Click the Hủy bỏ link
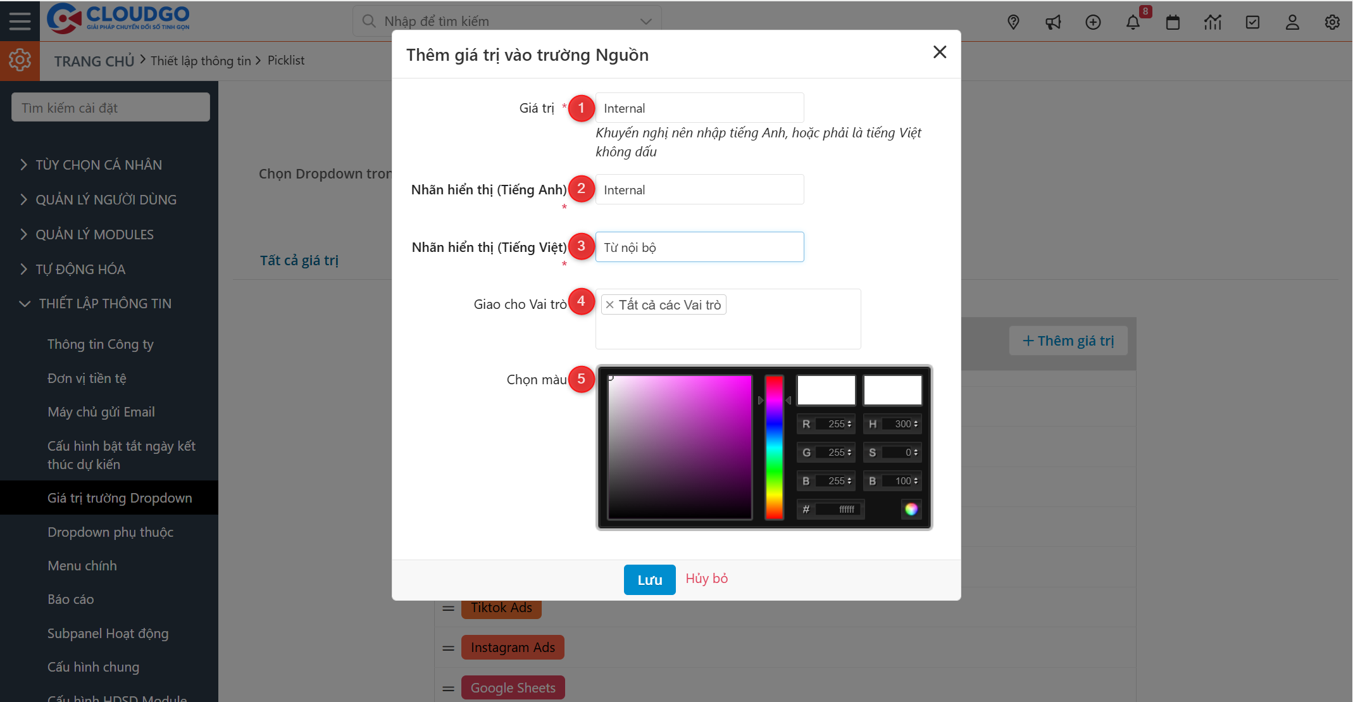Image resolution: width=1353 pixels, height=702 pixels. click(x=706, y=579)
